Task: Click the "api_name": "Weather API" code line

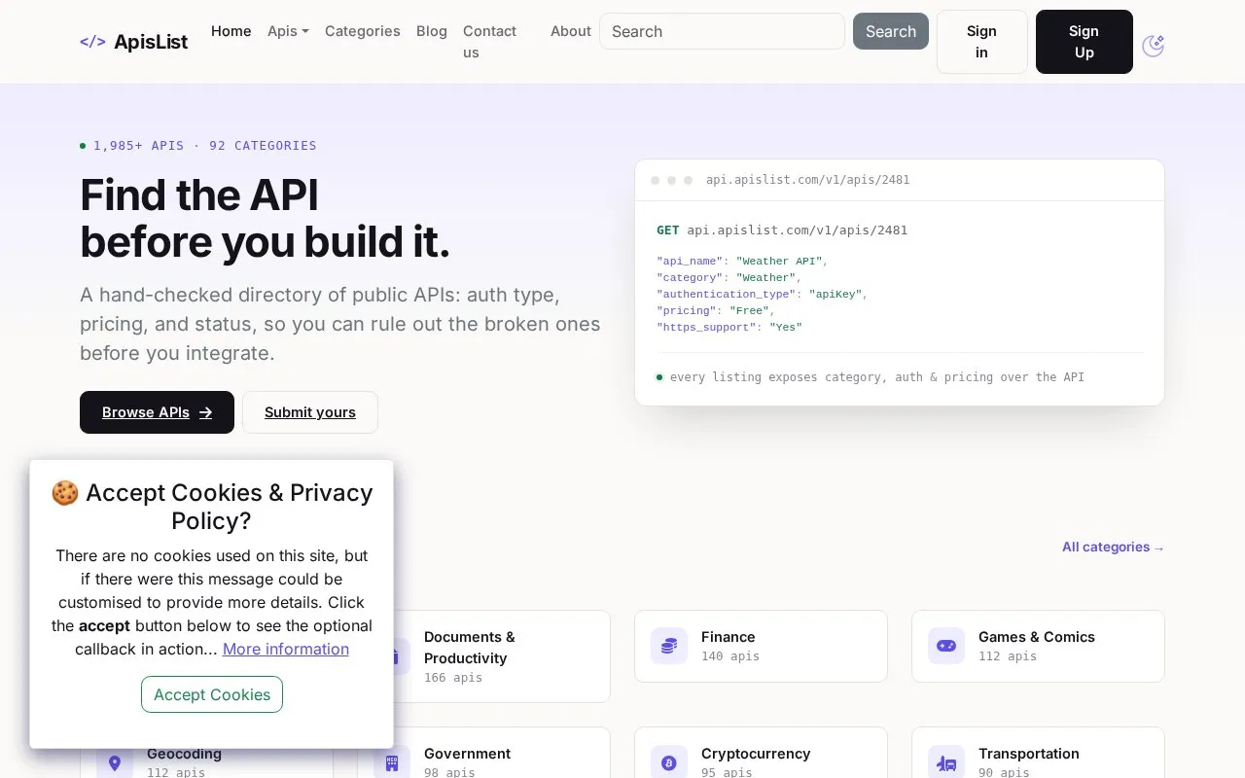Action: [742, 262]
